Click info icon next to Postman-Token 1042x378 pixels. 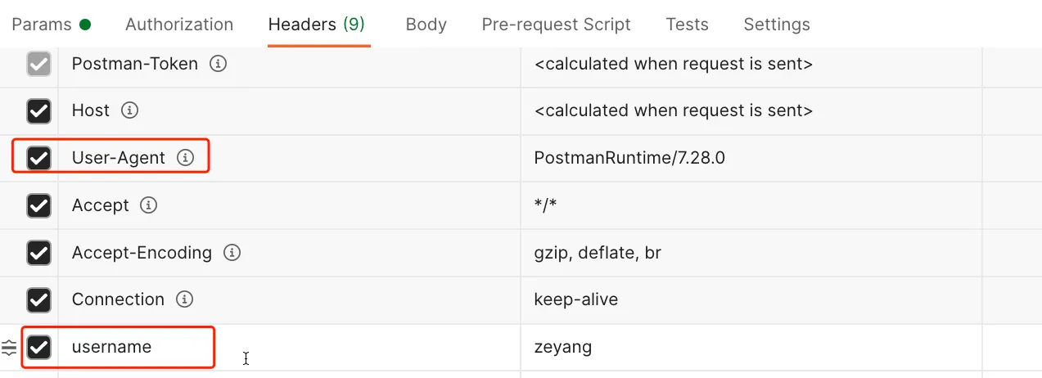point(218,64)
